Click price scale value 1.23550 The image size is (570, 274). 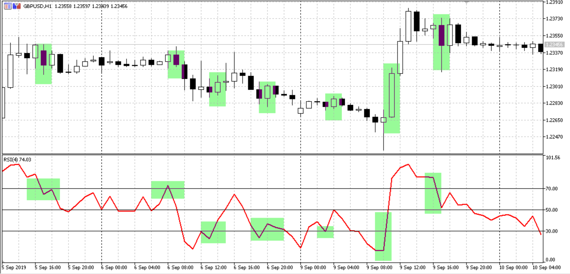(555, 36)
